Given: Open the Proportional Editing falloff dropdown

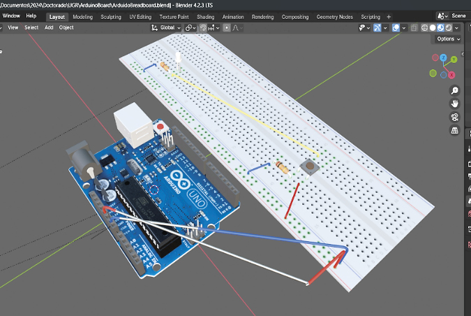Looking at the screenshot, I should click(x=237, y=28).
